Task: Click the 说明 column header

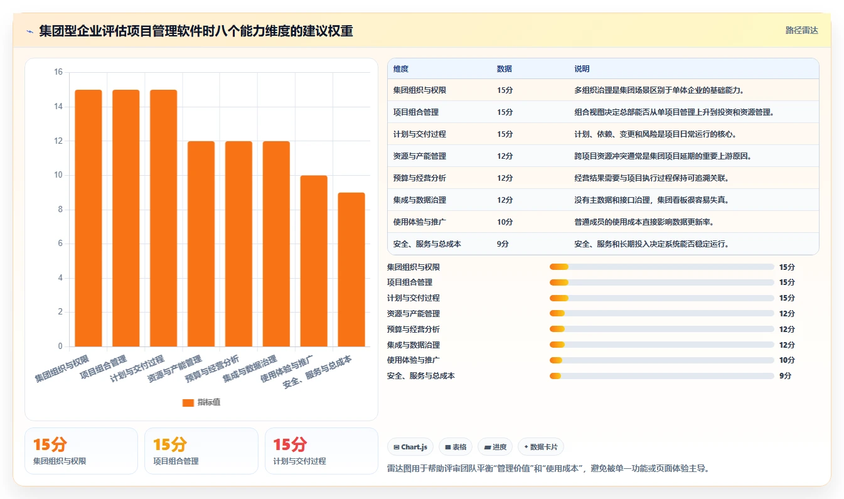Action: 582,69
